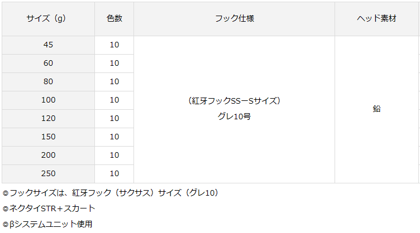
Task: Select the 200 size cell
Action: tap(48, 156)
